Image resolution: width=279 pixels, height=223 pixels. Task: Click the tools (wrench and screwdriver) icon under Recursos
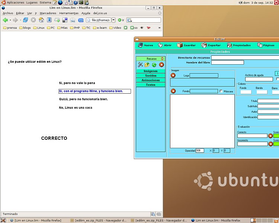tap(140, 65)
